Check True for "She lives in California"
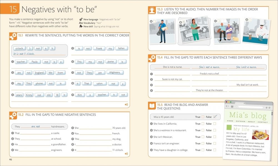Viewport: 278px width, 166px height. tap(203, 124)
